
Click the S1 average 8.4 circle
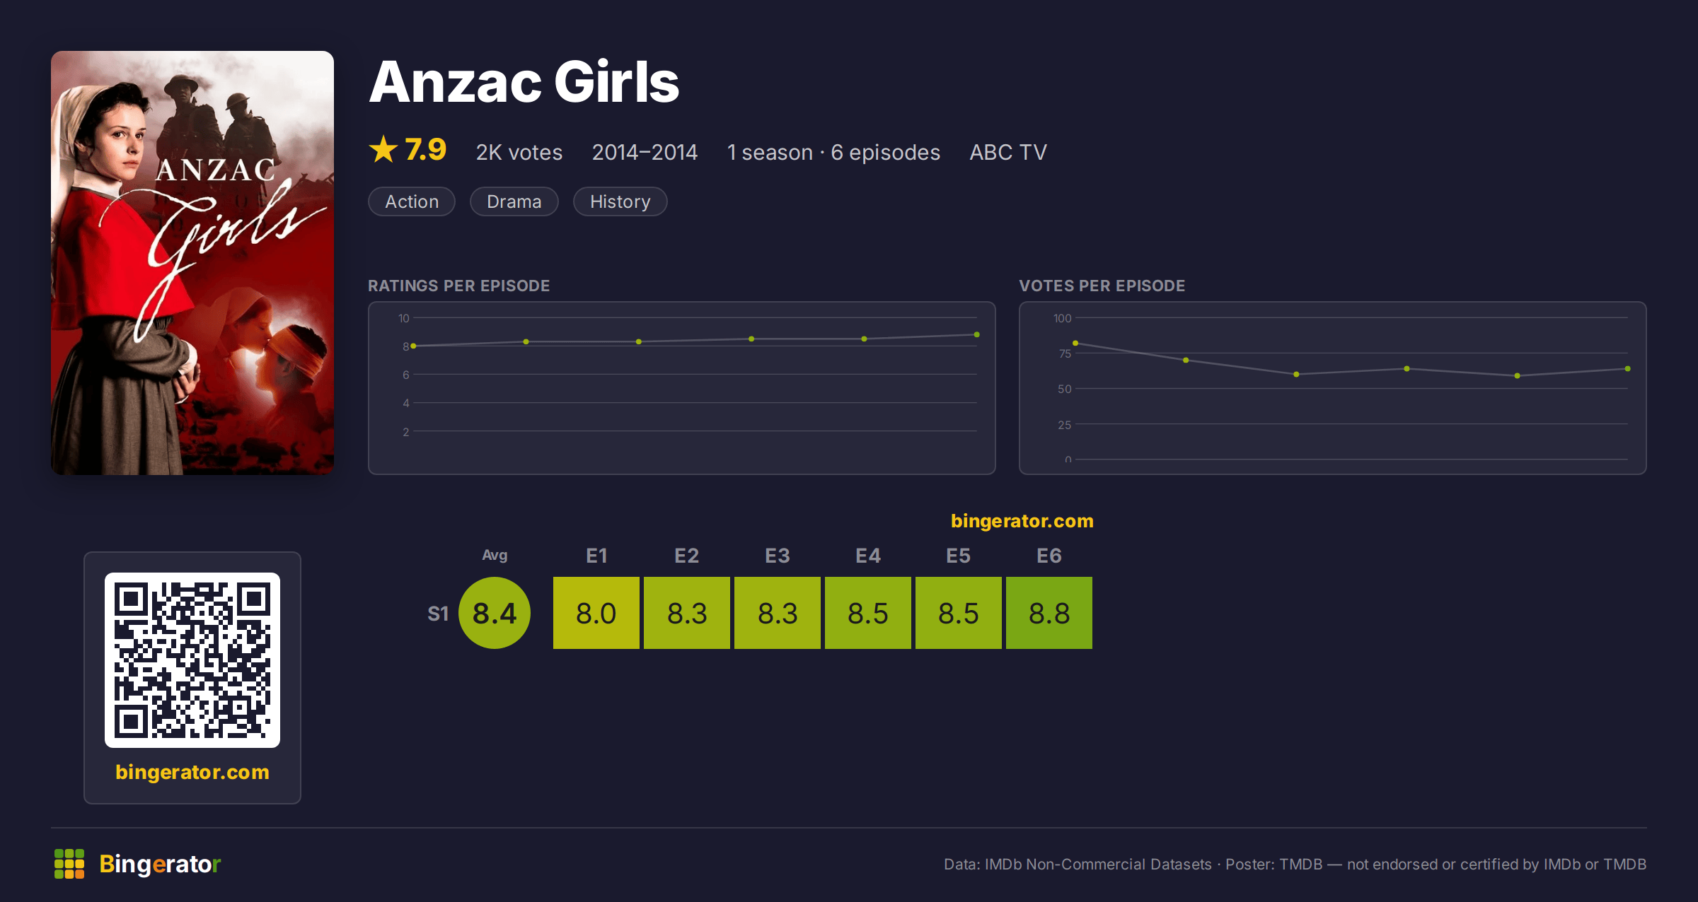495,613
